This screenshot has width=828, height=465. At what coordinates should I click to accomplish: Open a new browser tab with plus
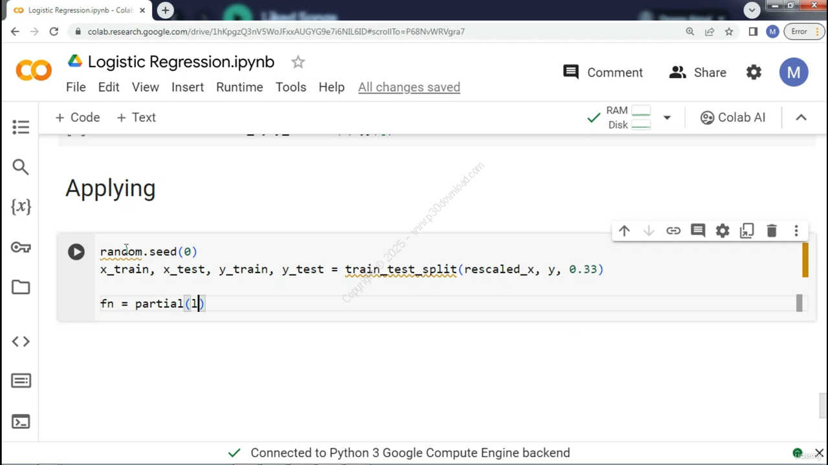pyautogui.click(x=166, y=10)
